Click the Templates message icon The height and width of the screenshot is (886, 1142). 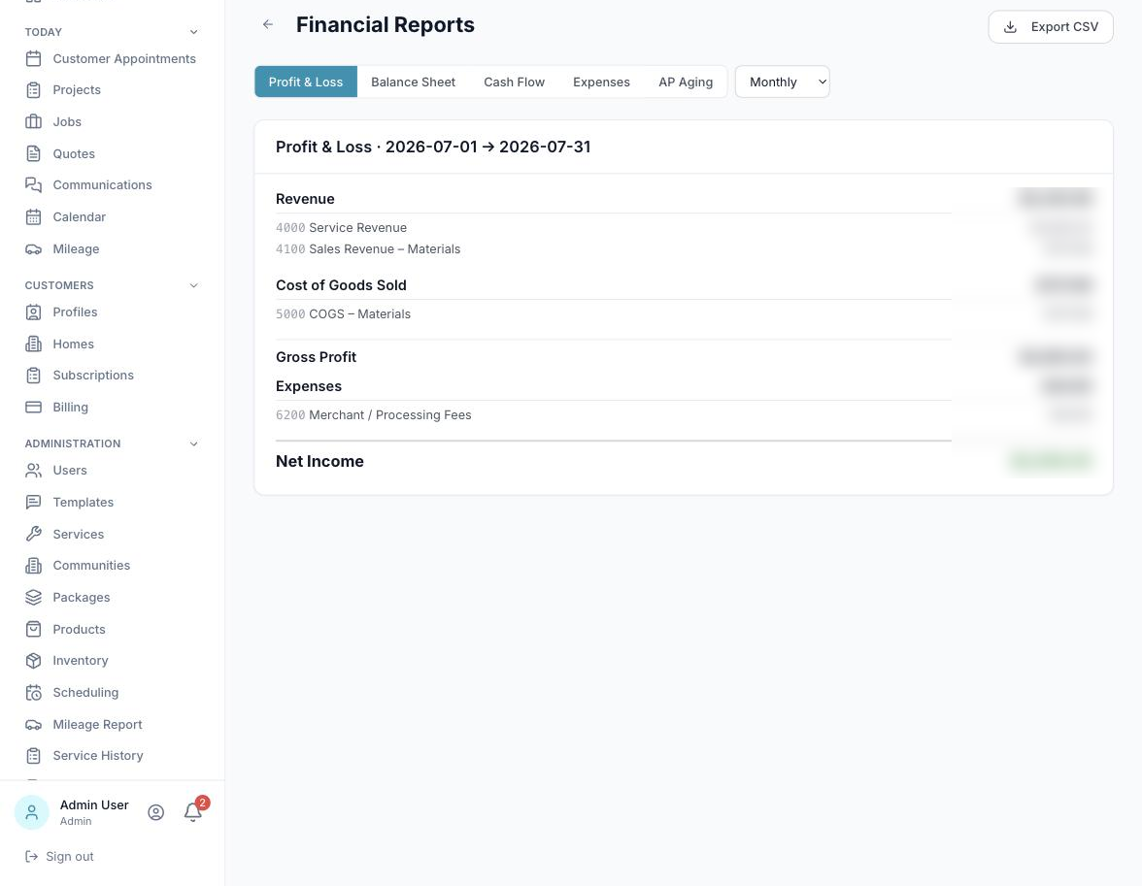point(33,503)
